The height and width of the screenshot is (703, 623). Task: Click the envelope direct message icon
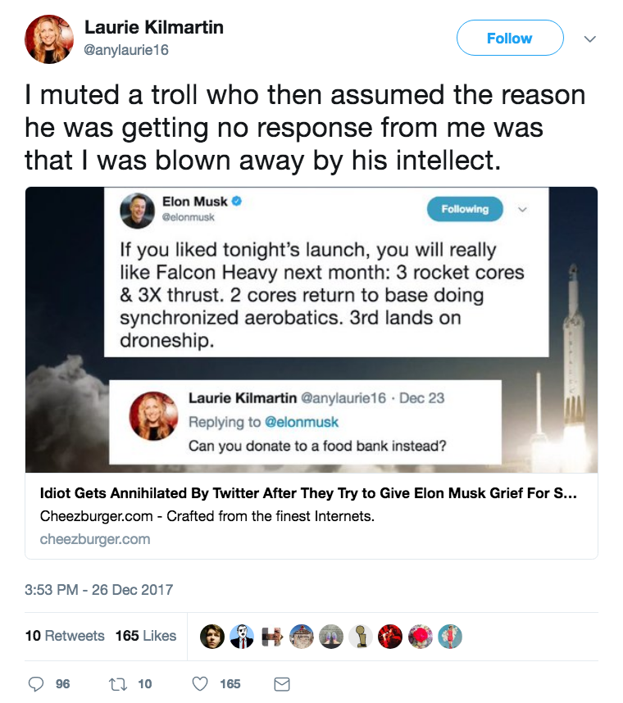(281, 683)
